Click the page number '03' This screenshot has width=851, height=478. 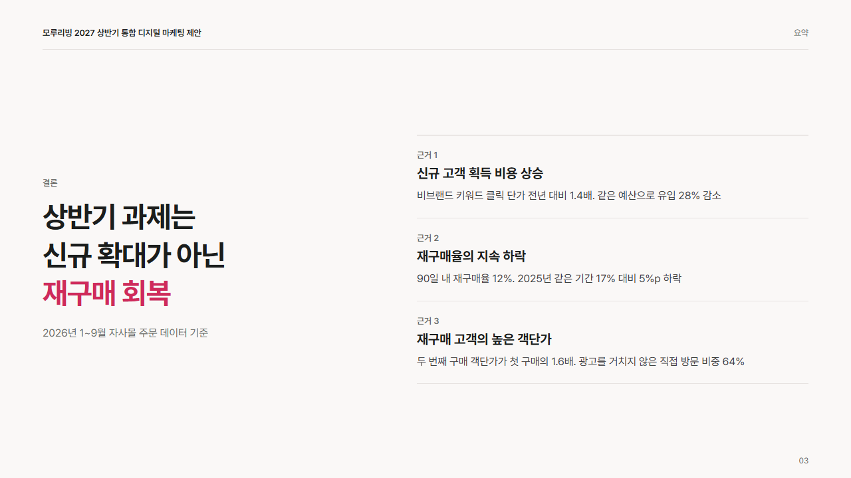tap(804, 461)
